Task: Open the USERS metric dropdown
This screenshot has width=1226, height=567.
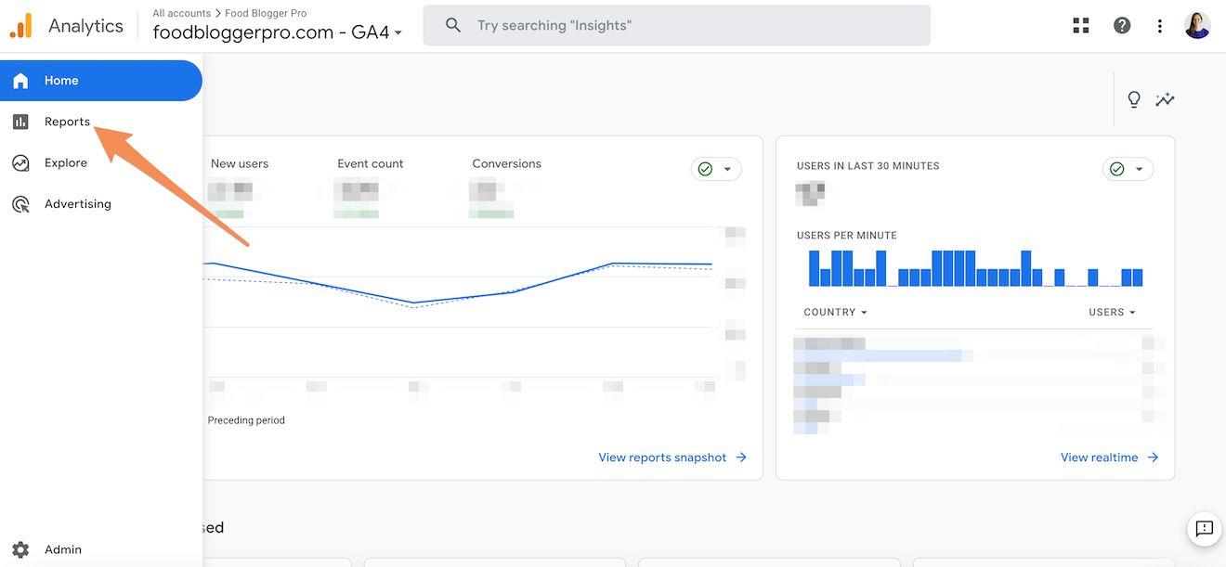Action: 1112,313
